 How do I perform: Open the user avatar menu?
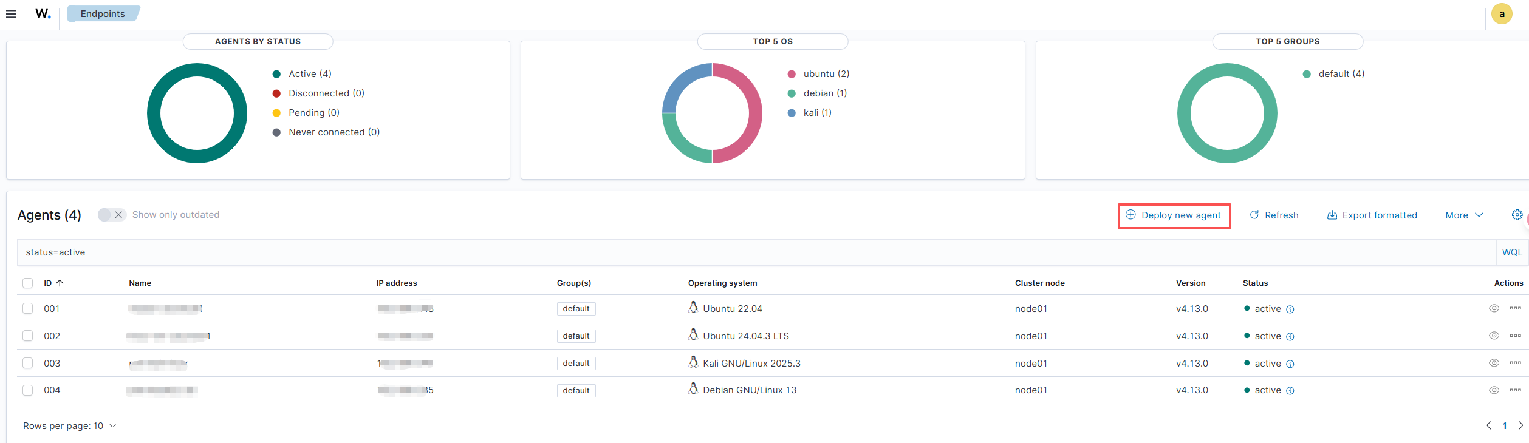coord(1502,14)
